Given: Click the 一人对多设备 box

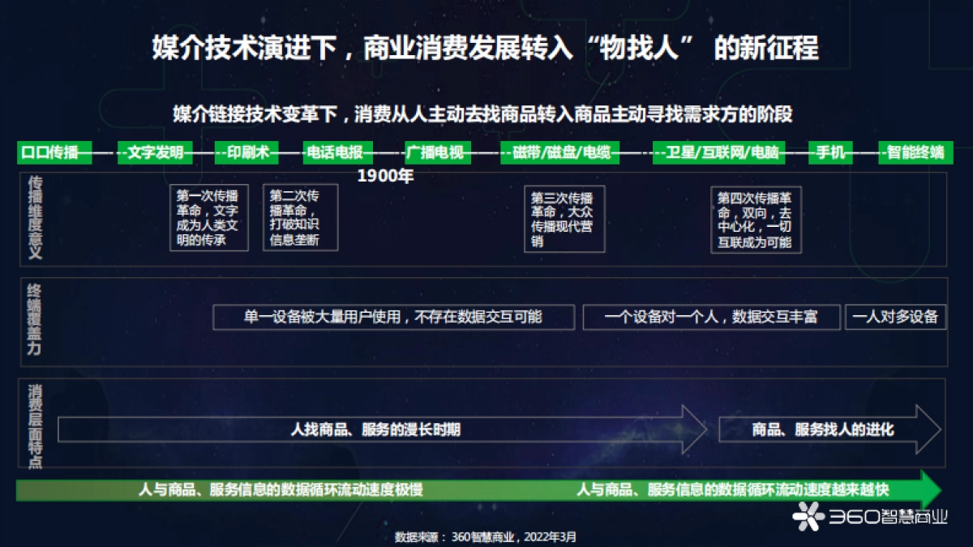Looking at the screenshot, I should (x=894, y=317).
